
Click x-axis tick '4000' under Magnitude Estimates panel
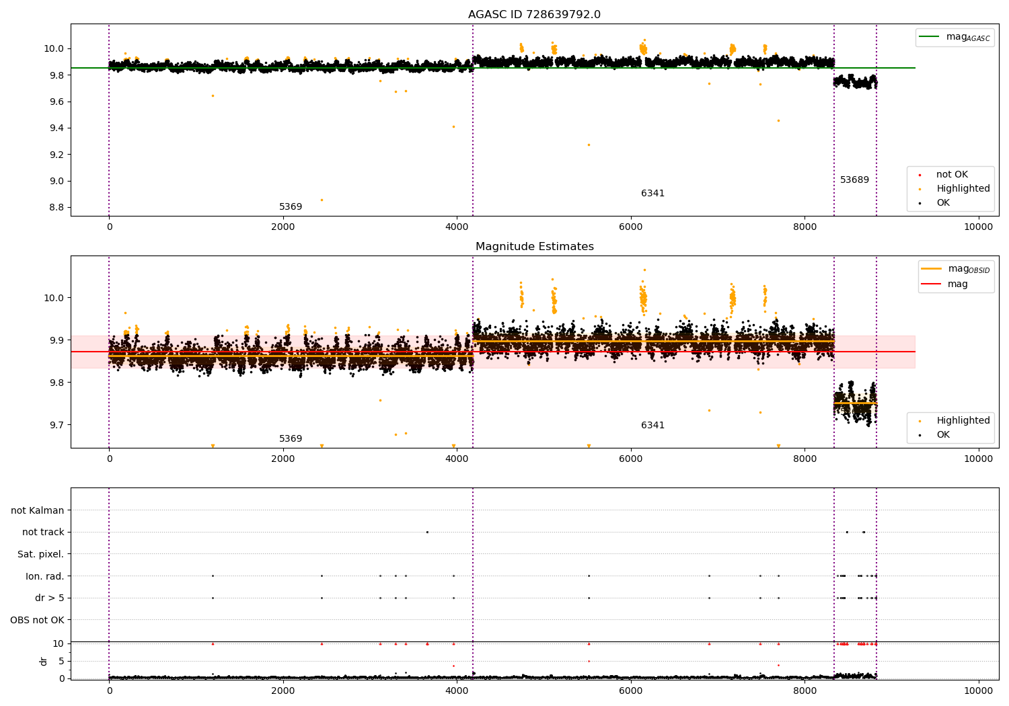coord(457,459)
